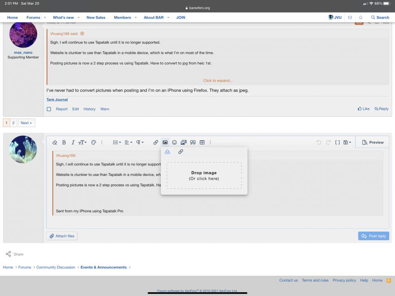Expand the text alignment dropdown

click(128, 143)
